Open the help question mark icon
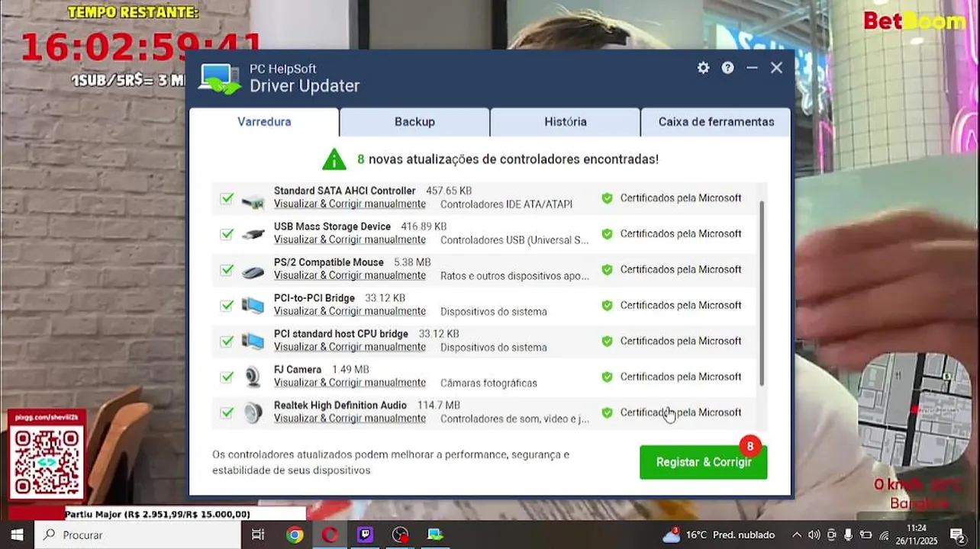Image resolution: width=980 pixels, height=549 pixels. [728, 68]
